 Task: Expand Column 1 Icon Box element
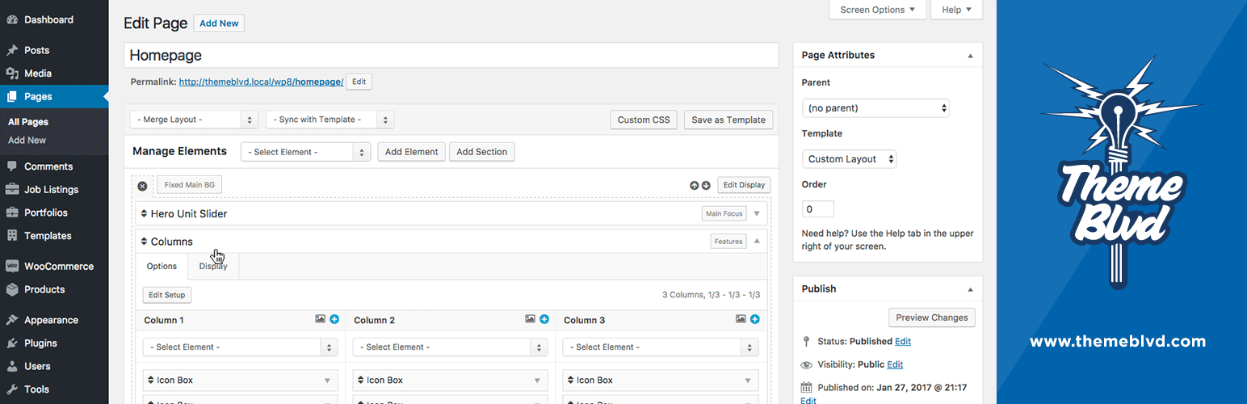(x=327, y=381)
